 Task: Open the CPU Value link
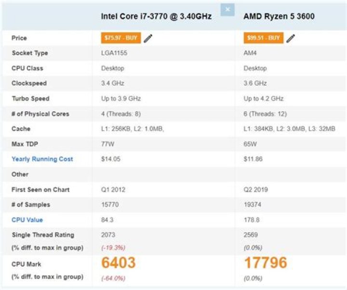(27, 220)
